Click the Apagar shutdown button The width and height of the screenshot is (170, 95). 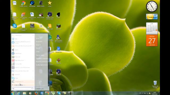[x=39, y=88]
